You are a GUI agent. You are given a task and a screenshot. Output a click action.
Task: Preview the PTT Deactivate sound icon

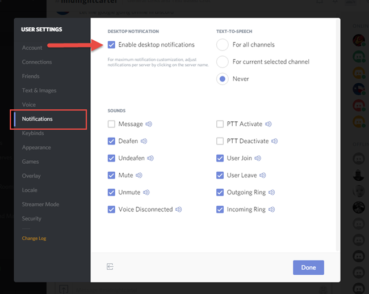coord(274,141)
